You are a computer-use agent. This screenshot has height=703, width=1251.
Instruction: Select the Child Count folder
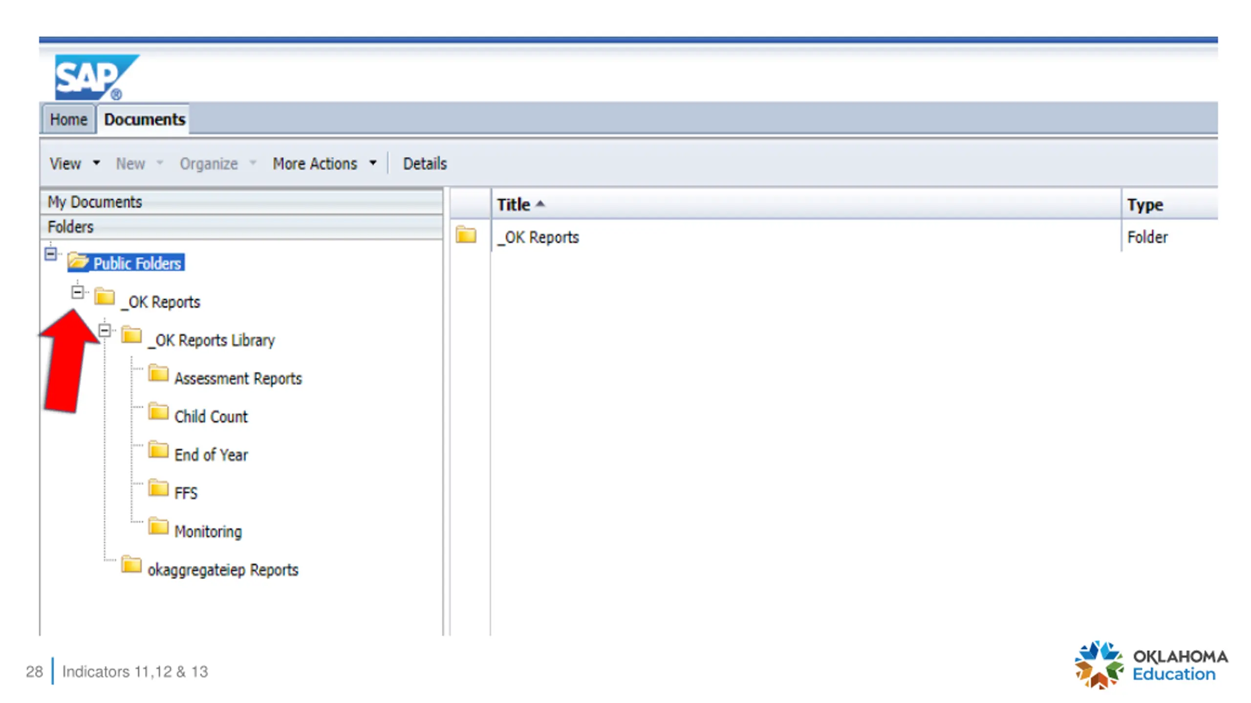[x=211, y=416]
